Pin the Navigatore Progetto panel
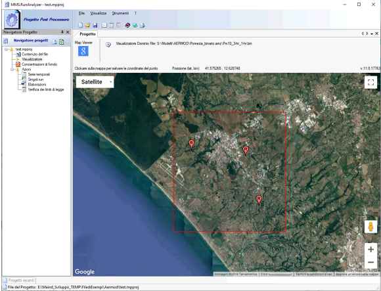 (62, 32)
